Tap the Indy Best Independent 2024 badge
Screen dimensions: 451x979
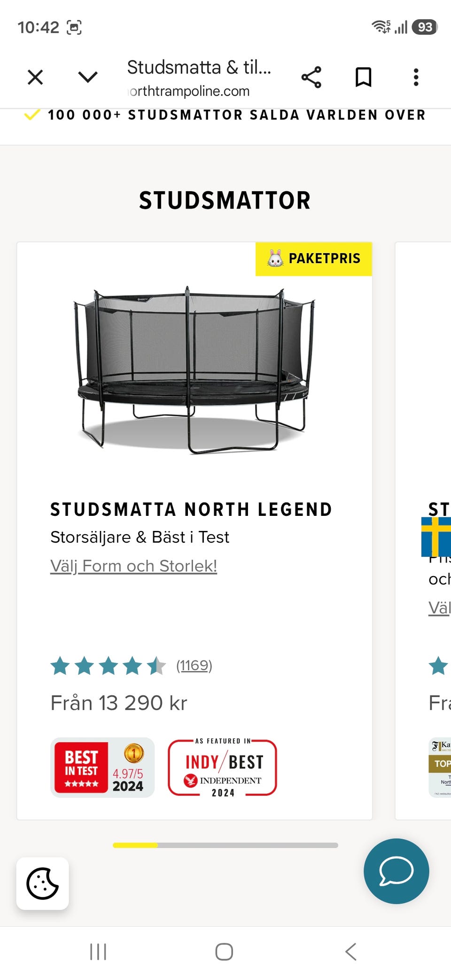223,767
